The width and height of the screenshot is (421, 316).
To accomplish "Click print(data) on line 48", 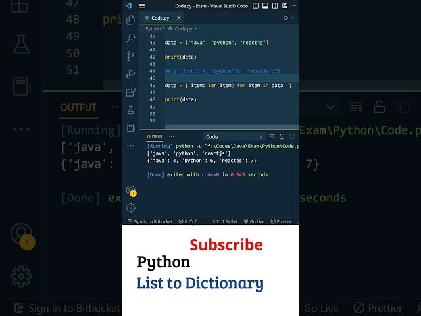I will (180, 99).
